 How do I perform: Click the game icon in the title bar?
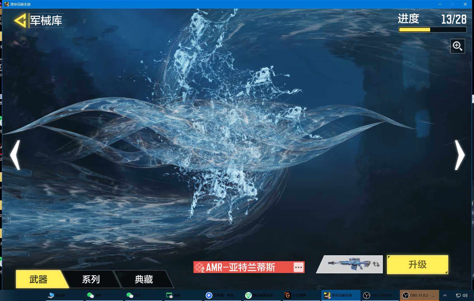[x=6, y=4]
